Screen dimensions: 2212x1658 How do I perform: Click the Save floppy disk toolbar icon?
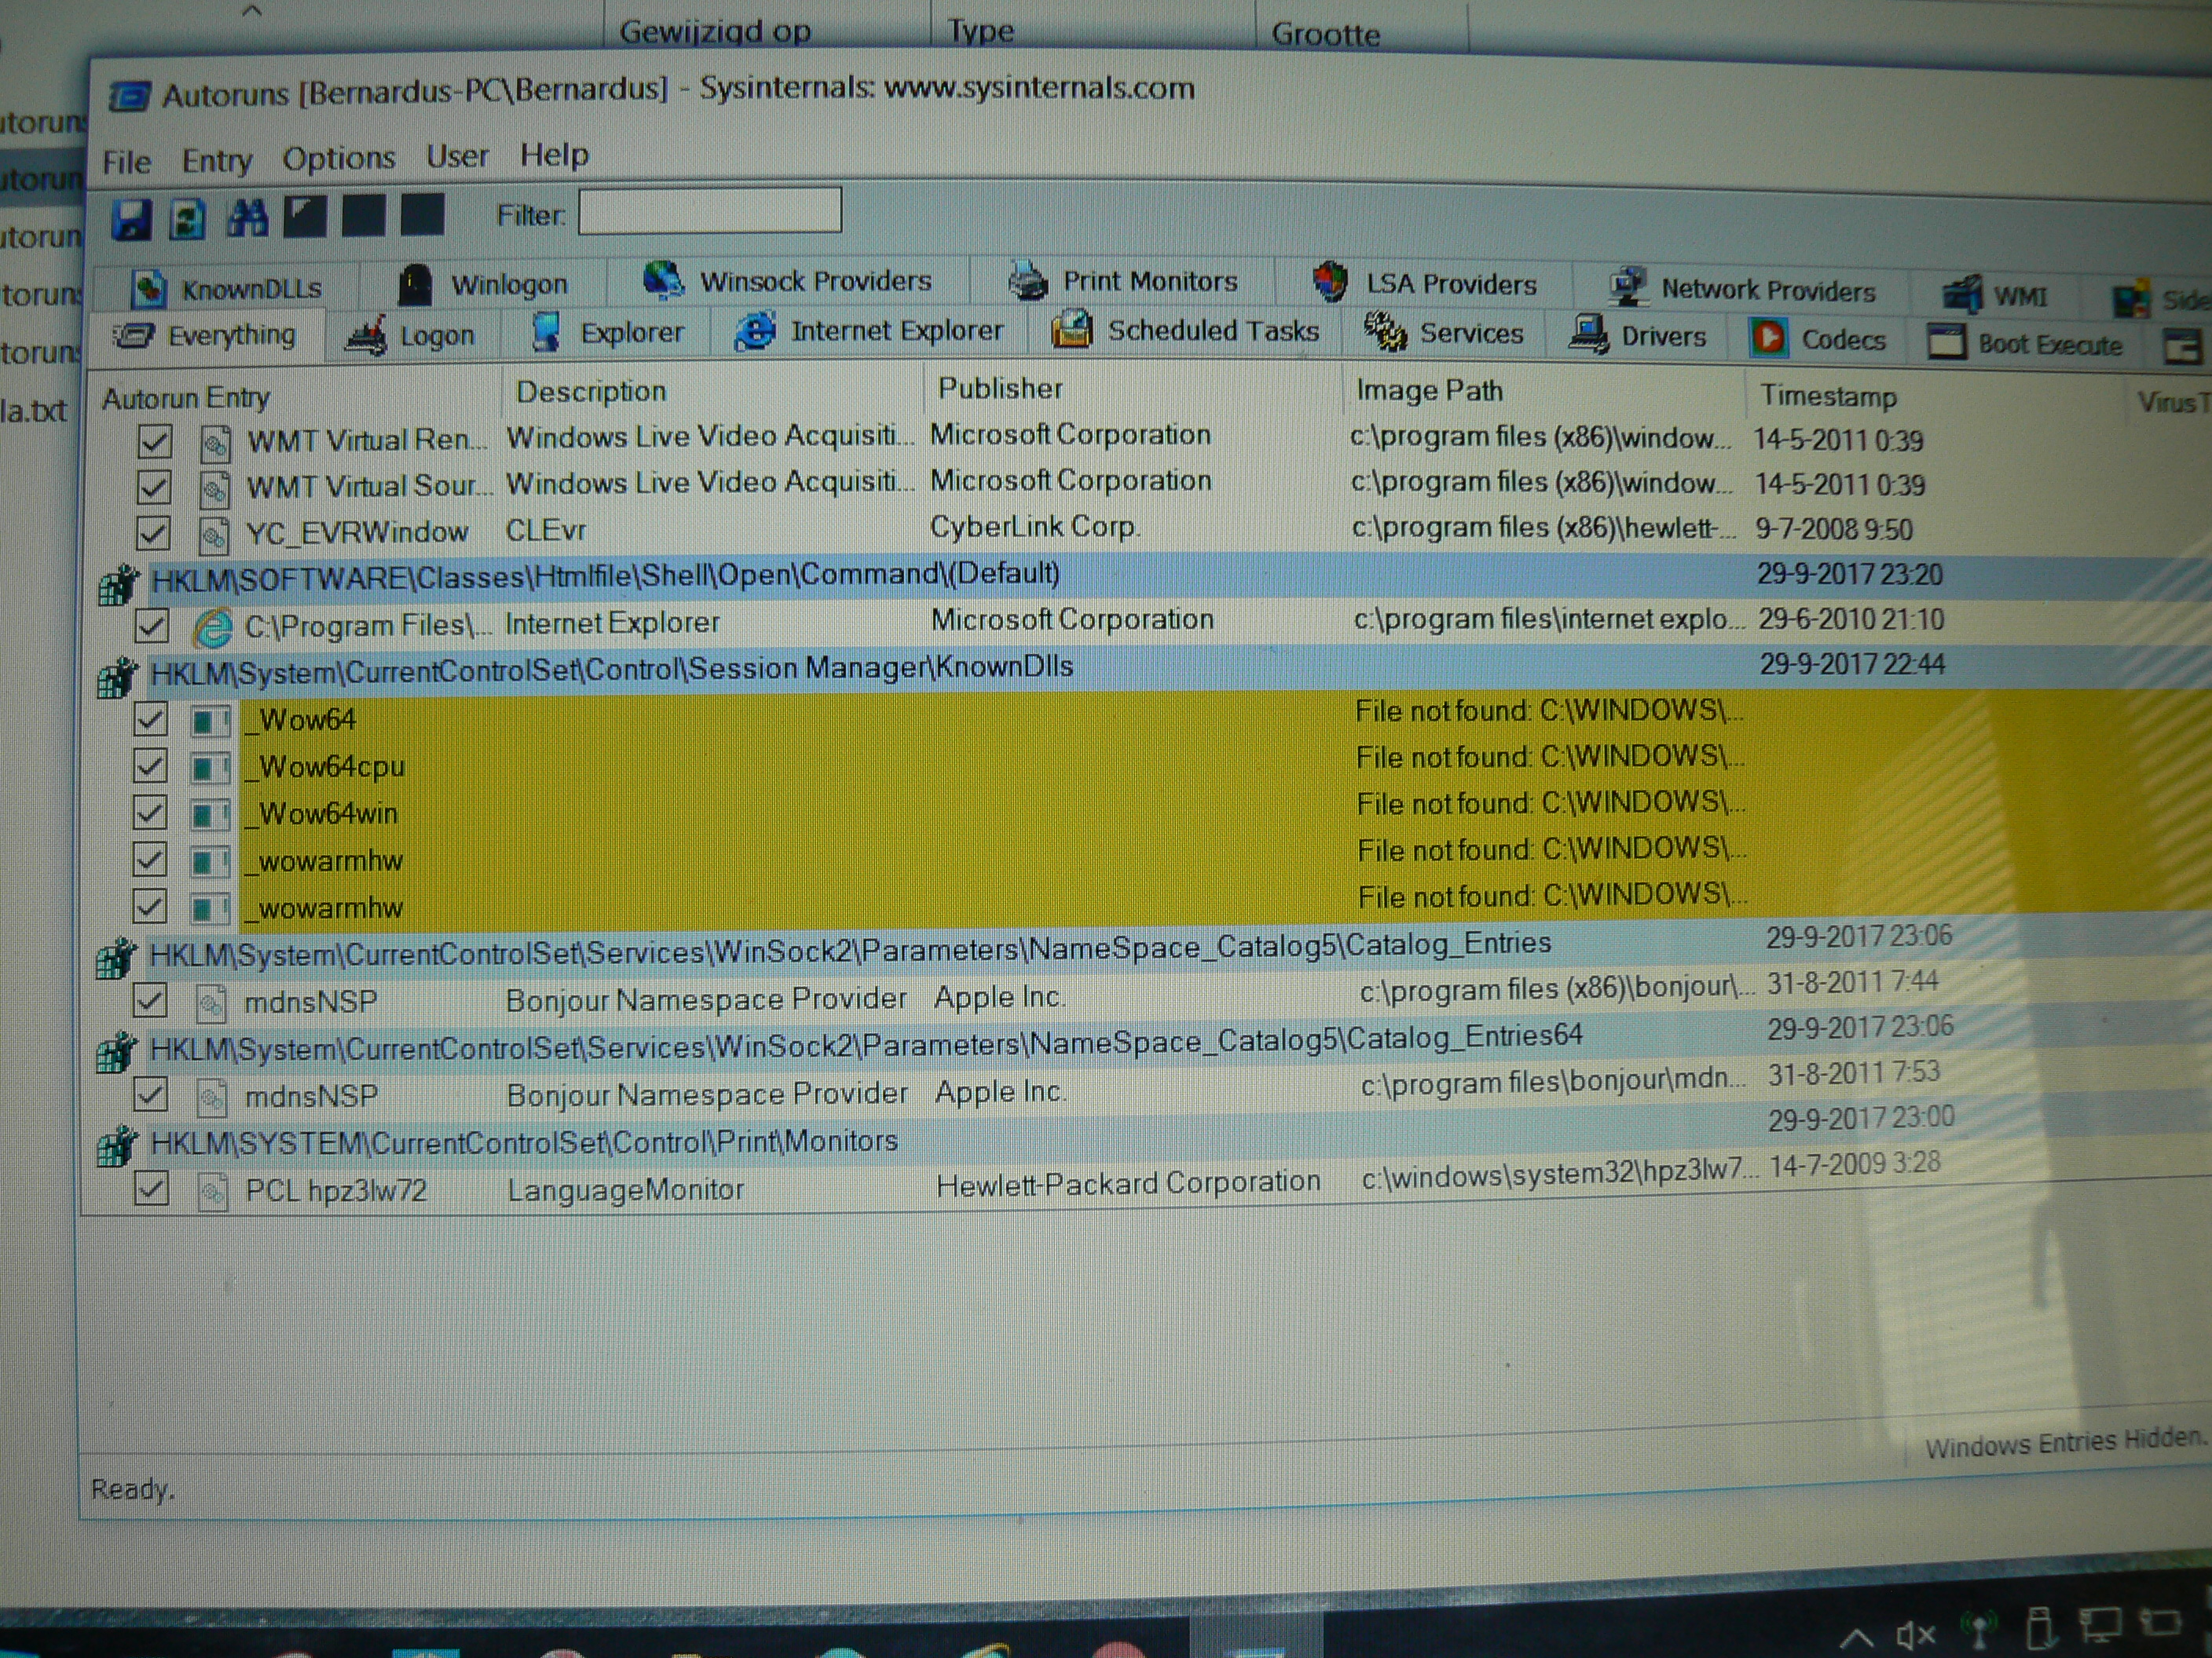(x=131, y=218)
